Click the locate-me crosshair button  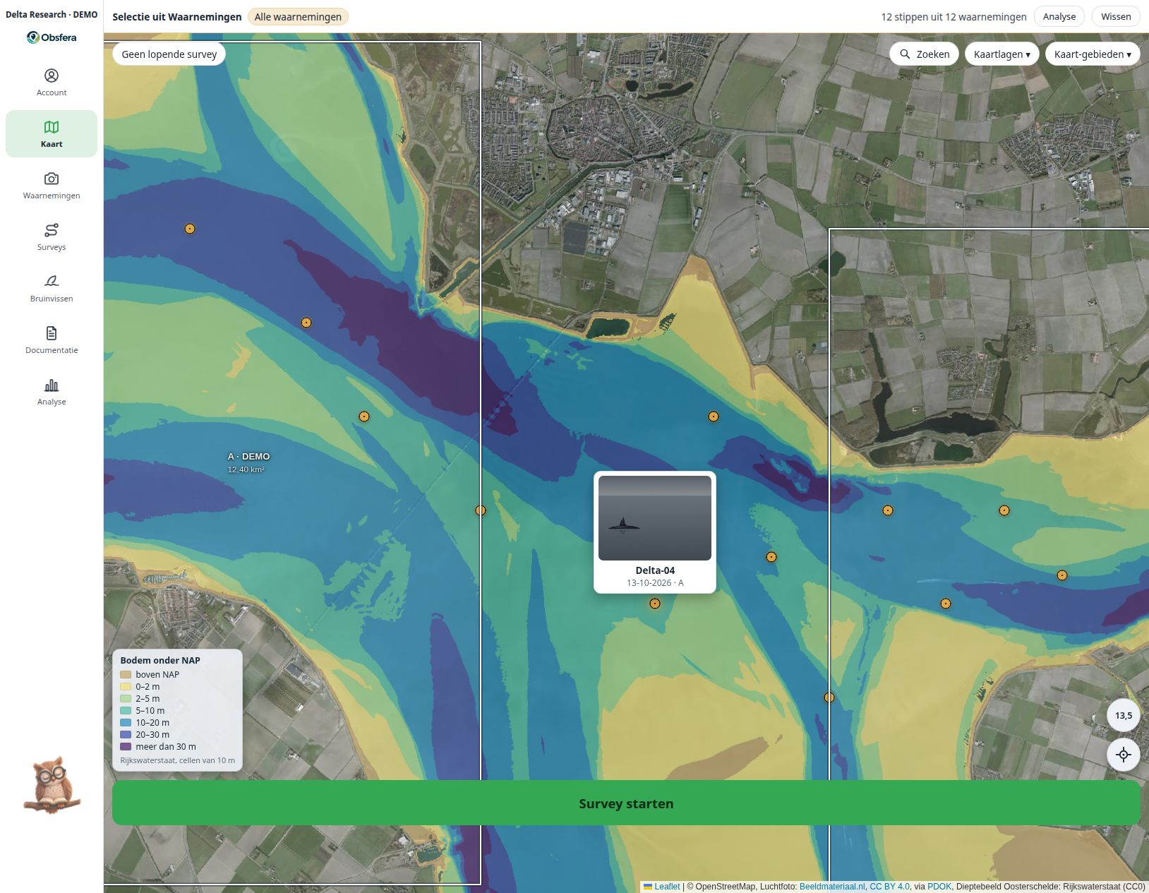point(1124,754)
